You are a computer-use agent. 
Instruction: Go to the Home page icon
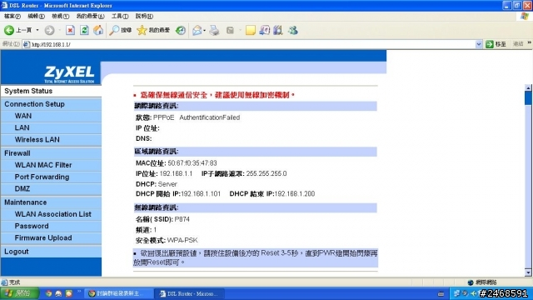click(98, 30)
